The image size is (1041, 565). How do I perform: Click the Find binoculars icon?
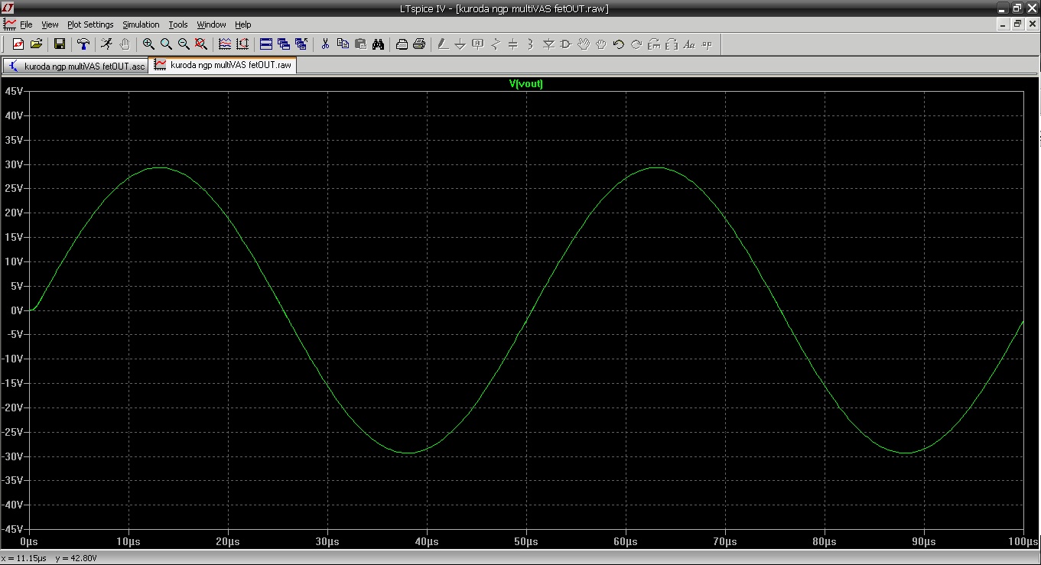(378, 44)
